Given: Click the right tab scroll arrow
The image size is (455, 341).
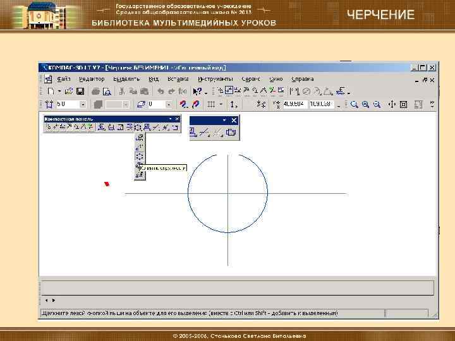Looking at the screenshot, I should coord(54,301).
